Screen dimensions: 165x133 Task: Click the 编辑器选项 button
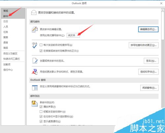(x=148, y=29)
